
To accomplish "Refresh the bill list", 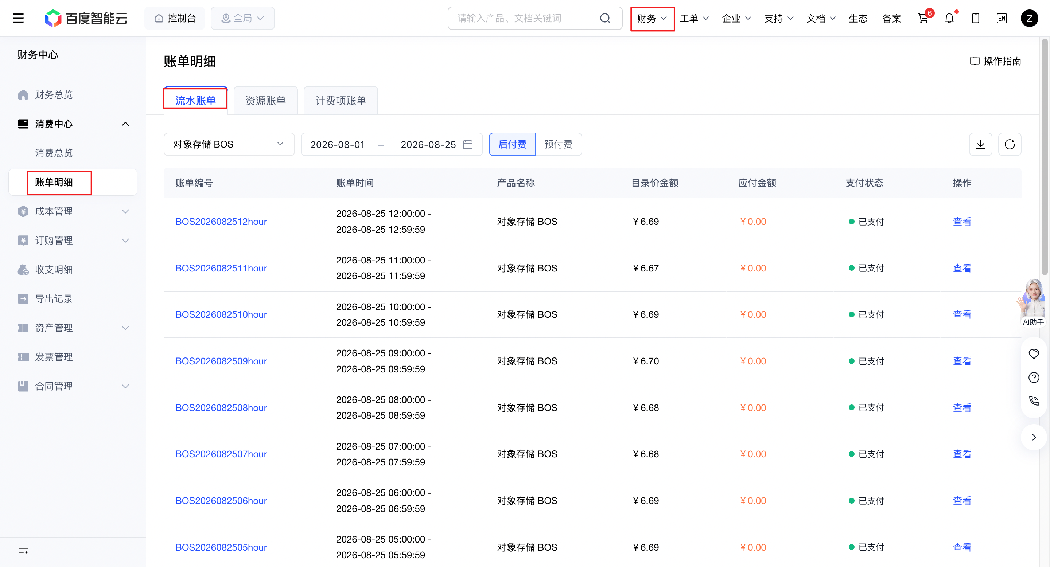I will tap(1010, 144).
